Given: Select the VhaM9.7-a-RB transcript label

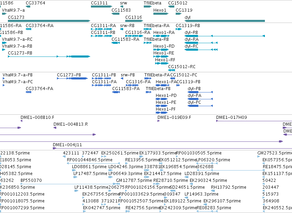Looking at the screenshot, I should click(17, 46).
